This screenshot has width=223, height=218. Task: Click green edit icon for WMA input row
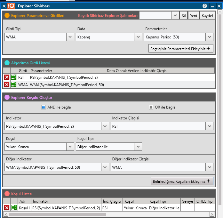[14, 85]
